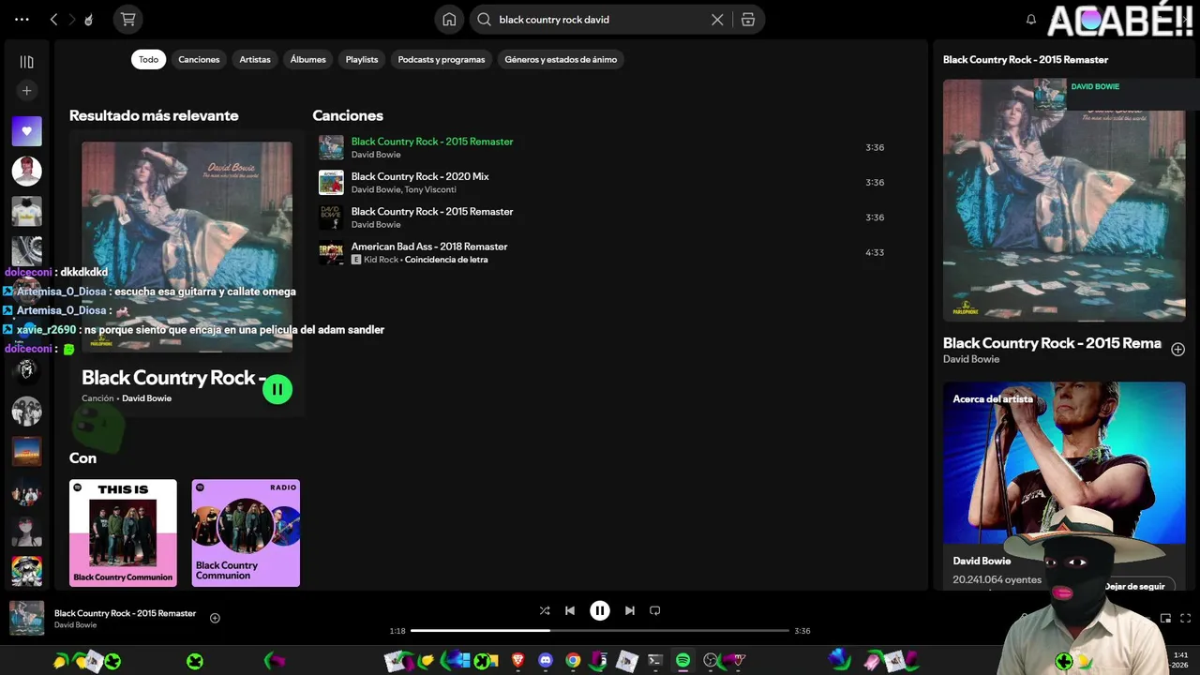Open This Is Black Country Communion playlist
The image size is (1200, 675).
tap(123, 533)
